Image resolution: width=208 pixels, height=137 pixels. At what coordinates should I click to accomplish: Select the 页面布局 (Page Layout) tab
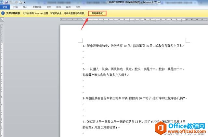point(36,7)
